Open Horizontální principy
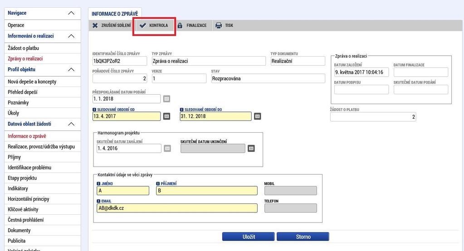This screenshot has width=464, height=251. (x=43, y=199)
